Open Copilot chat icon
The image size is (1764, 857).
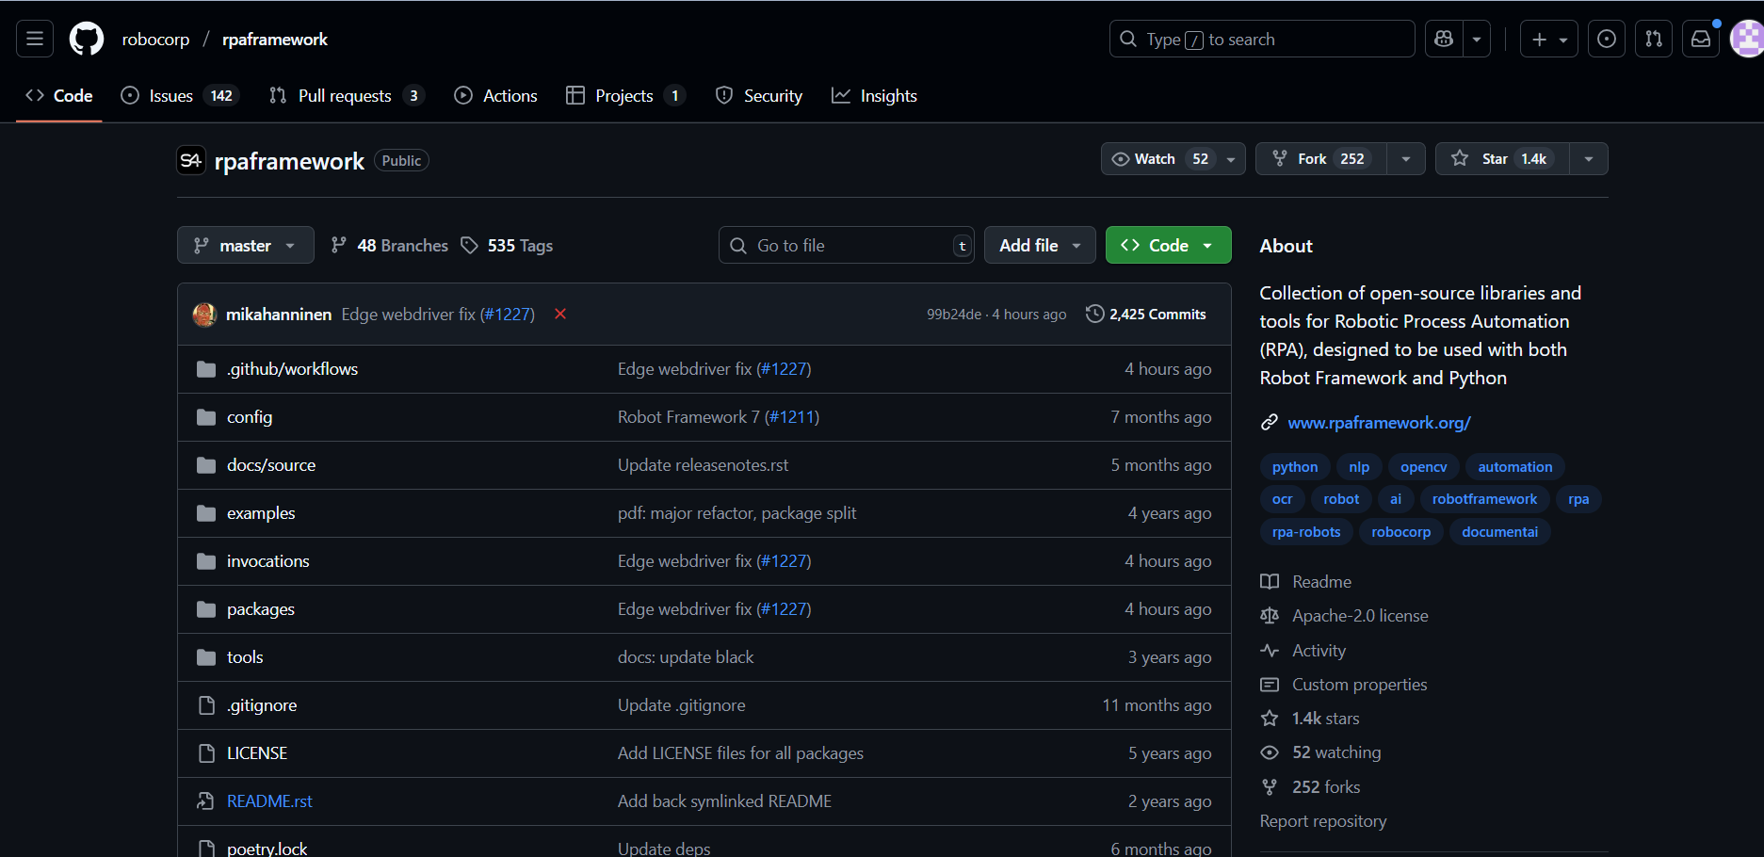click(1444, 39)
